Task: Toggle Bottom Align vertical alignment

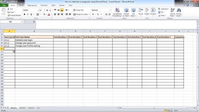Action: point(62,10)
